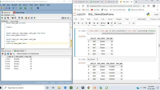Open YouTube bookmark in Chrome
Viewport: 160px width, 90px height.
(95, 10)
